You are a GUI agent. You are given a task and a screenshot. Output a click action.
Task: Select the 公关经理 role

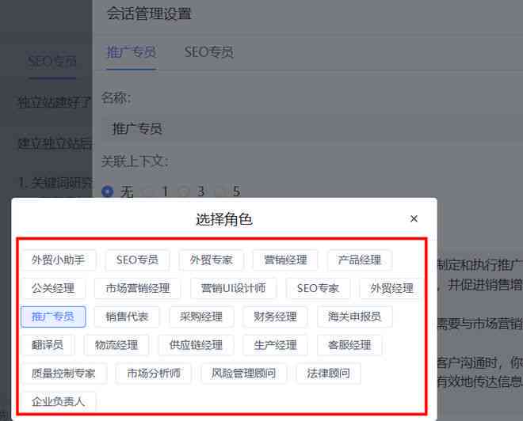pos(53,288)
